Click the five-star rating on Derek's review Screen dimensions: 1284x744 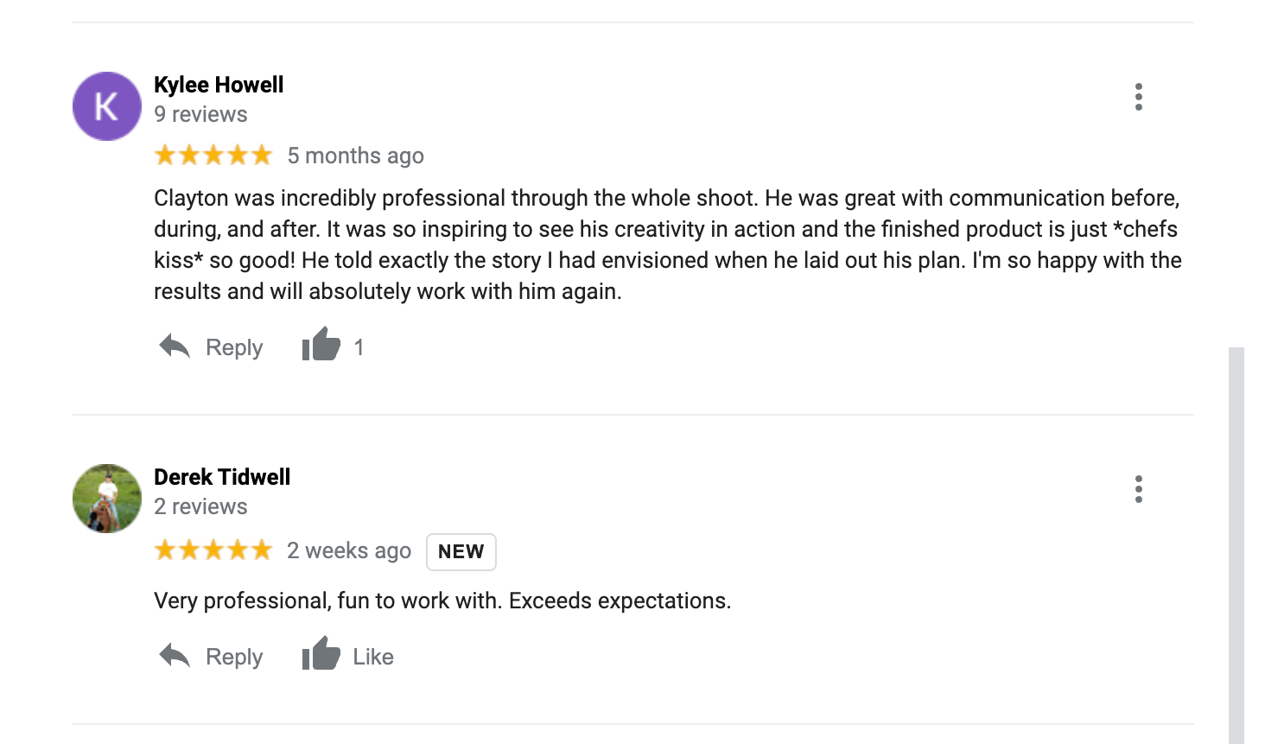(x=213, y=550)
